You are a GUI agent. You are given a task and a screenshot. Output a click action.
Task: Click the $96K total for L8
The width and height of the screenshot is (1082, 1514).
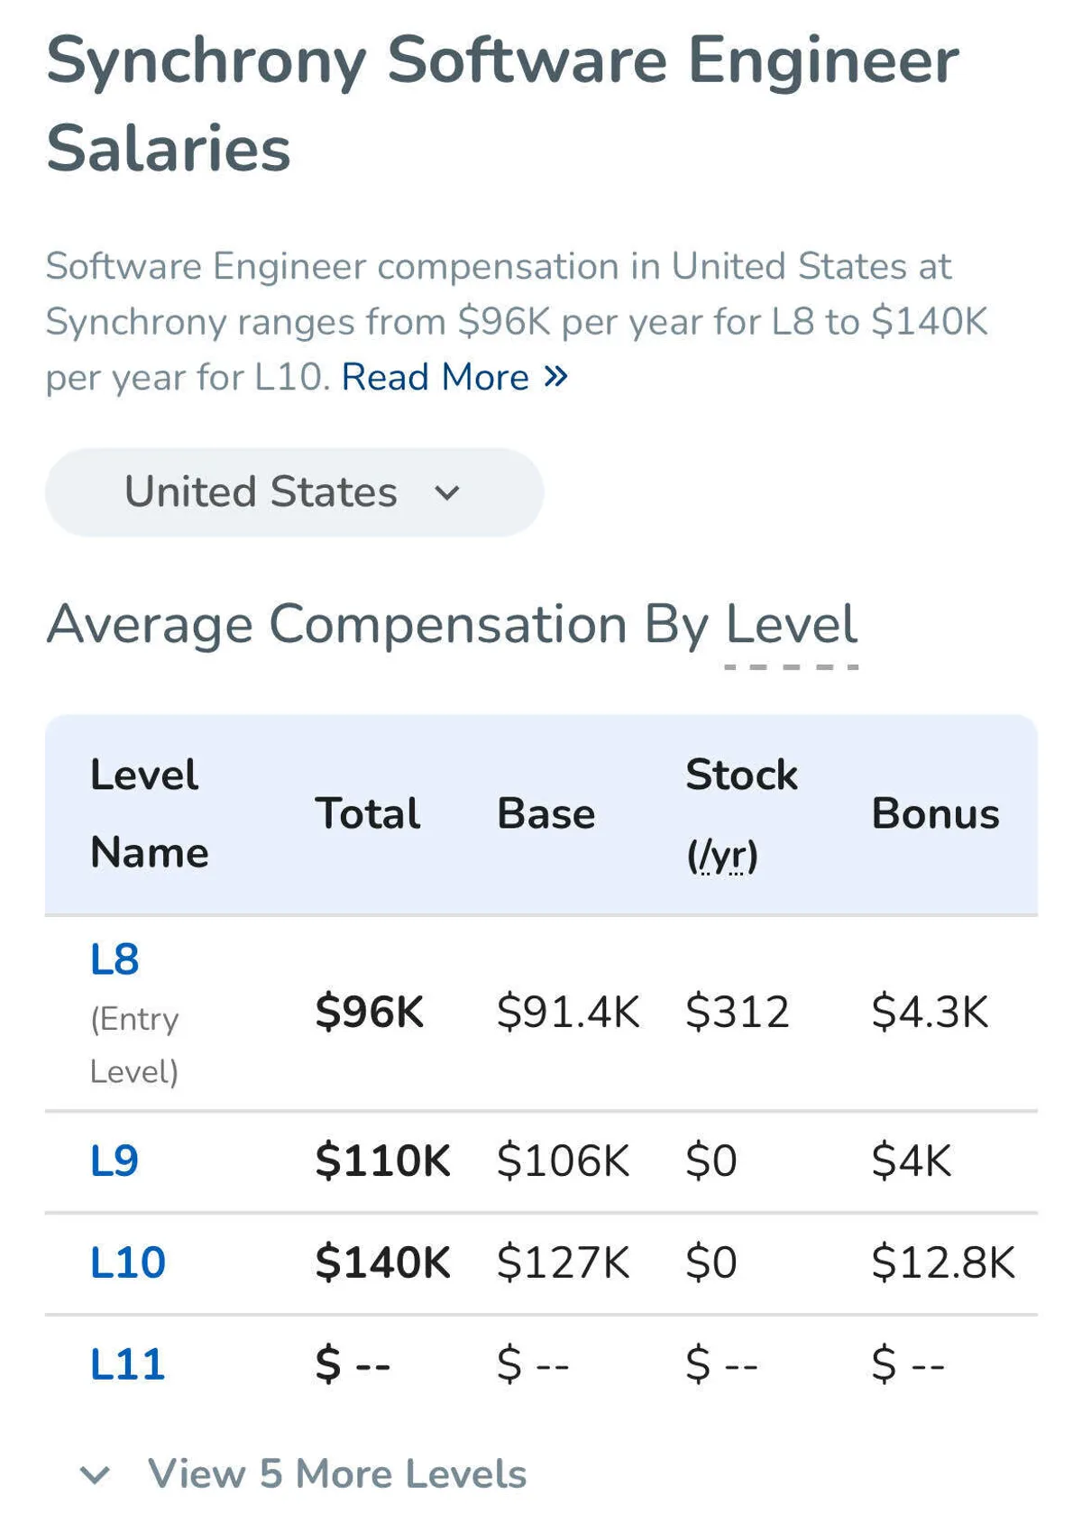(369, 1012)
